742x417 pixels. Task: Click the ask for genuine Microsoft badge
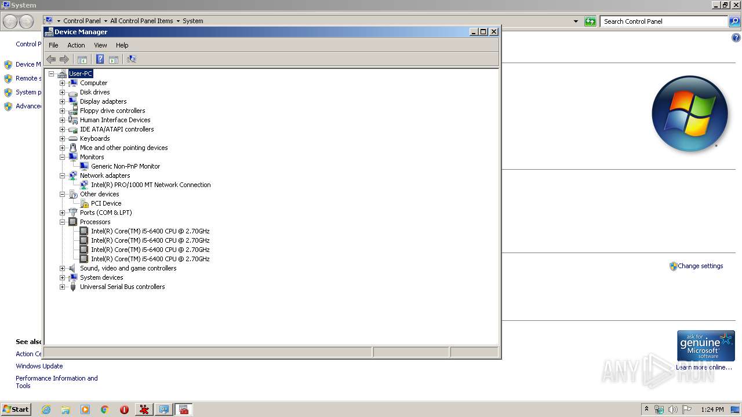tap(705, 346)
